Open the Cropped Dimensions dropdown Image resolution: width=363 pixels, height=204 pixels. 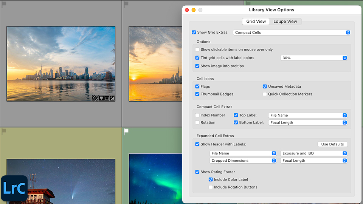click(243, 161)
